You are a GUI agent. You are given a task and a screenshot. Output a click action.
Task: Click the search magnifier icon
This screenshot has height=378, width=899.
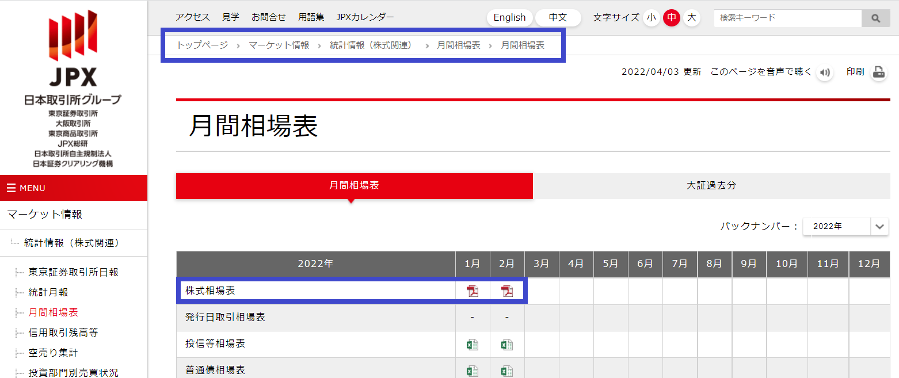(875, 18)
